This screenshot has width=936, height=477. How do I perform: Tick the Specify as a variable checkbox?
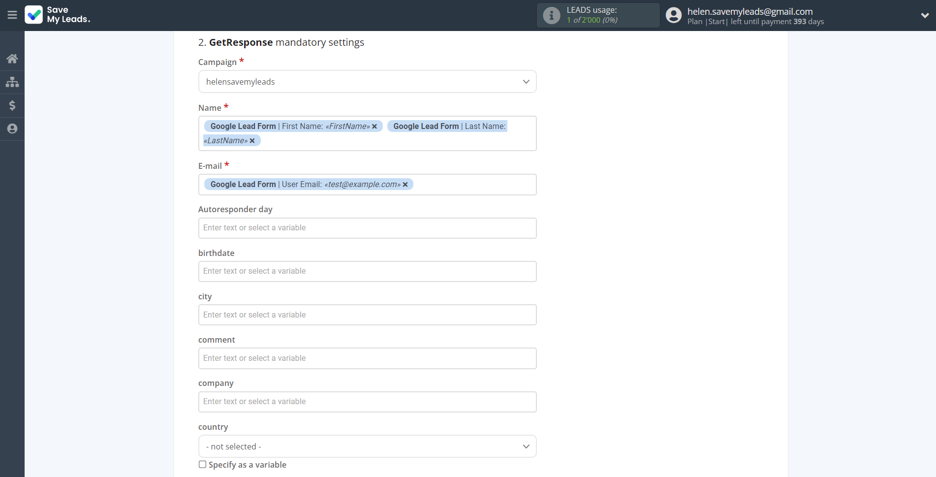point(202,464)
